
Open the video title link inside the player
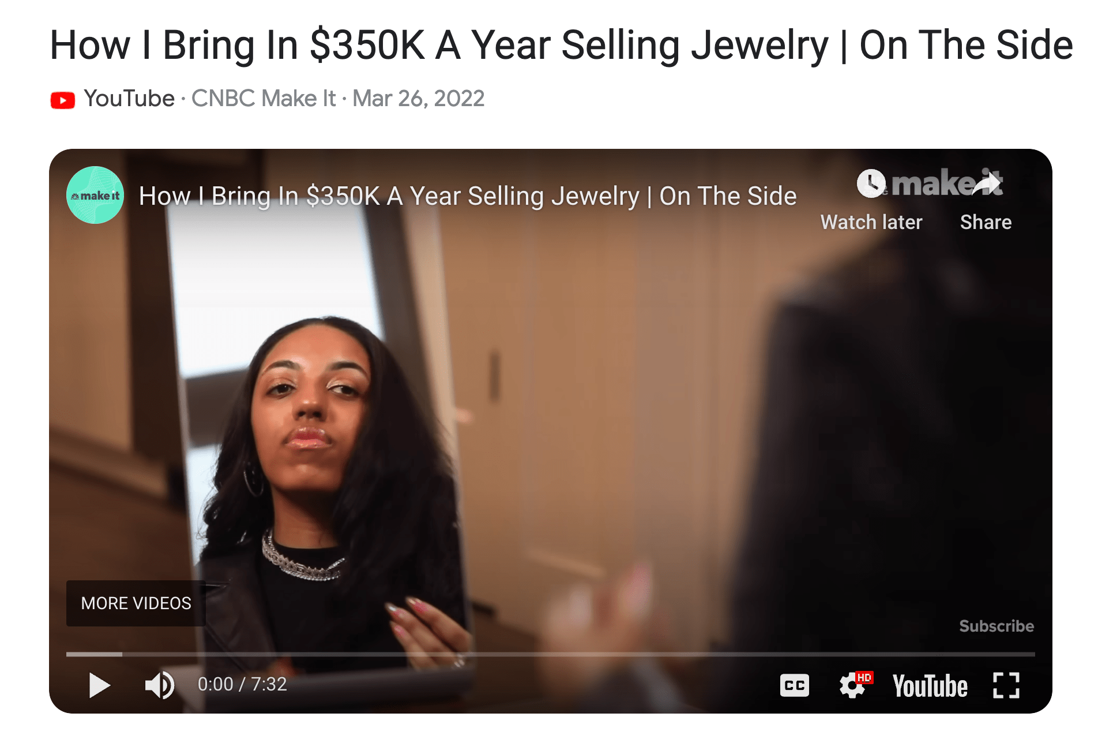click(468, 196)
